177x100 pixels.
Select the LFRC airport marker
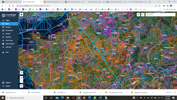coord(38,35)
